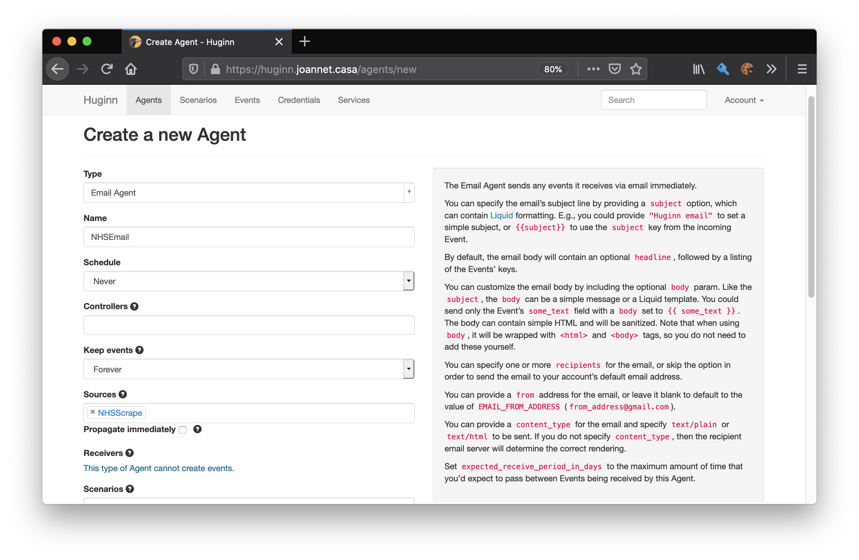Open the Credentials nav item
This screenshot has height=560, width=859.
pos(299,100)
